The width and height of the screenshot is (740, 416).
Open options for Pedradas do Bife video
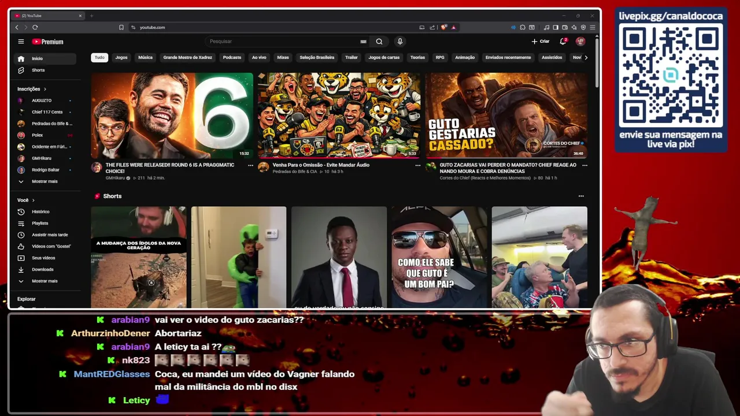coord(417,165)
